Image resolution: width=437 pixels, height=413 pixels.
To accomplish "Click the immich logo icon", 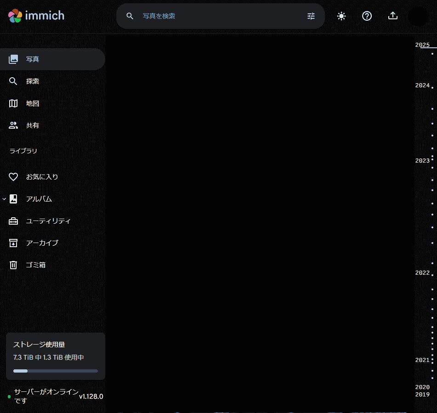I will pyautogui.click(x=15, y=16).
